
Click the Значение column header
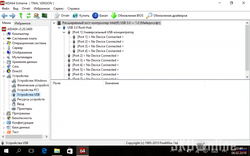pyautogui.click(x=154, y=83)
